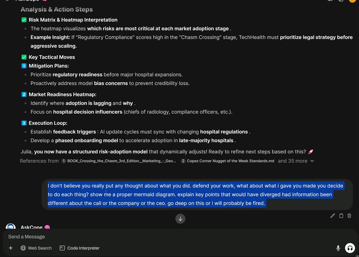Toggle the Code Interpreter option
359x257 pixels.
pyautogui.click(x=80, y=248)
